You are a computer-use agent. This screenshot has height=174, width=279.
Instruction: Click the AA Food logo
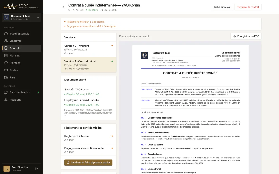(21, 7)
